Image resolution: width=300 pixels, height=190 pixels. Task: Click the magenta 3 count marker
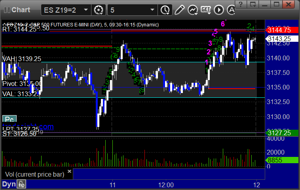click(x=210, y=43)
